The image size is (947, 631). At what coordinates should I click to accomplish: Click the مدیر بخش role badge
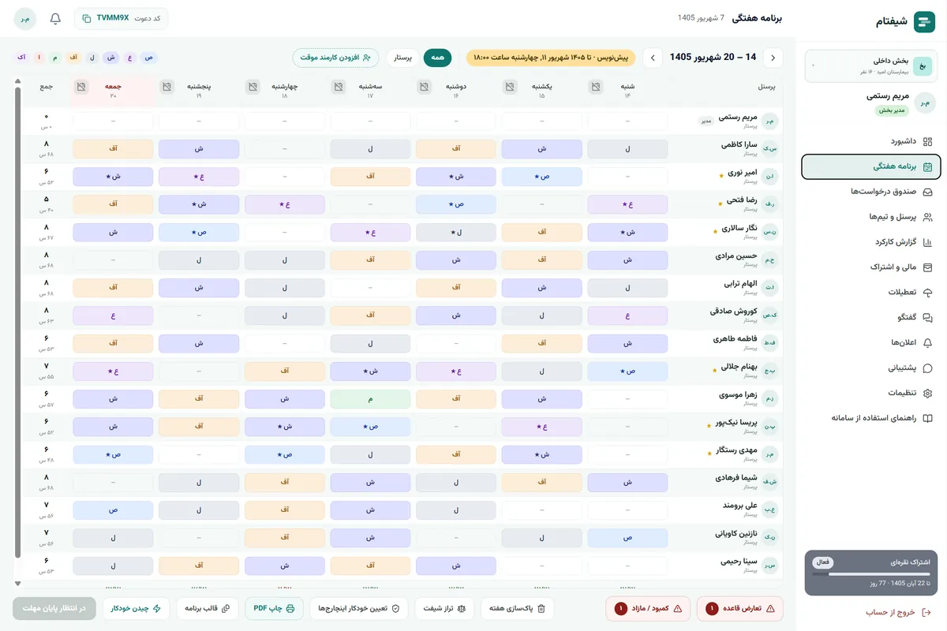tap(892, 110)
